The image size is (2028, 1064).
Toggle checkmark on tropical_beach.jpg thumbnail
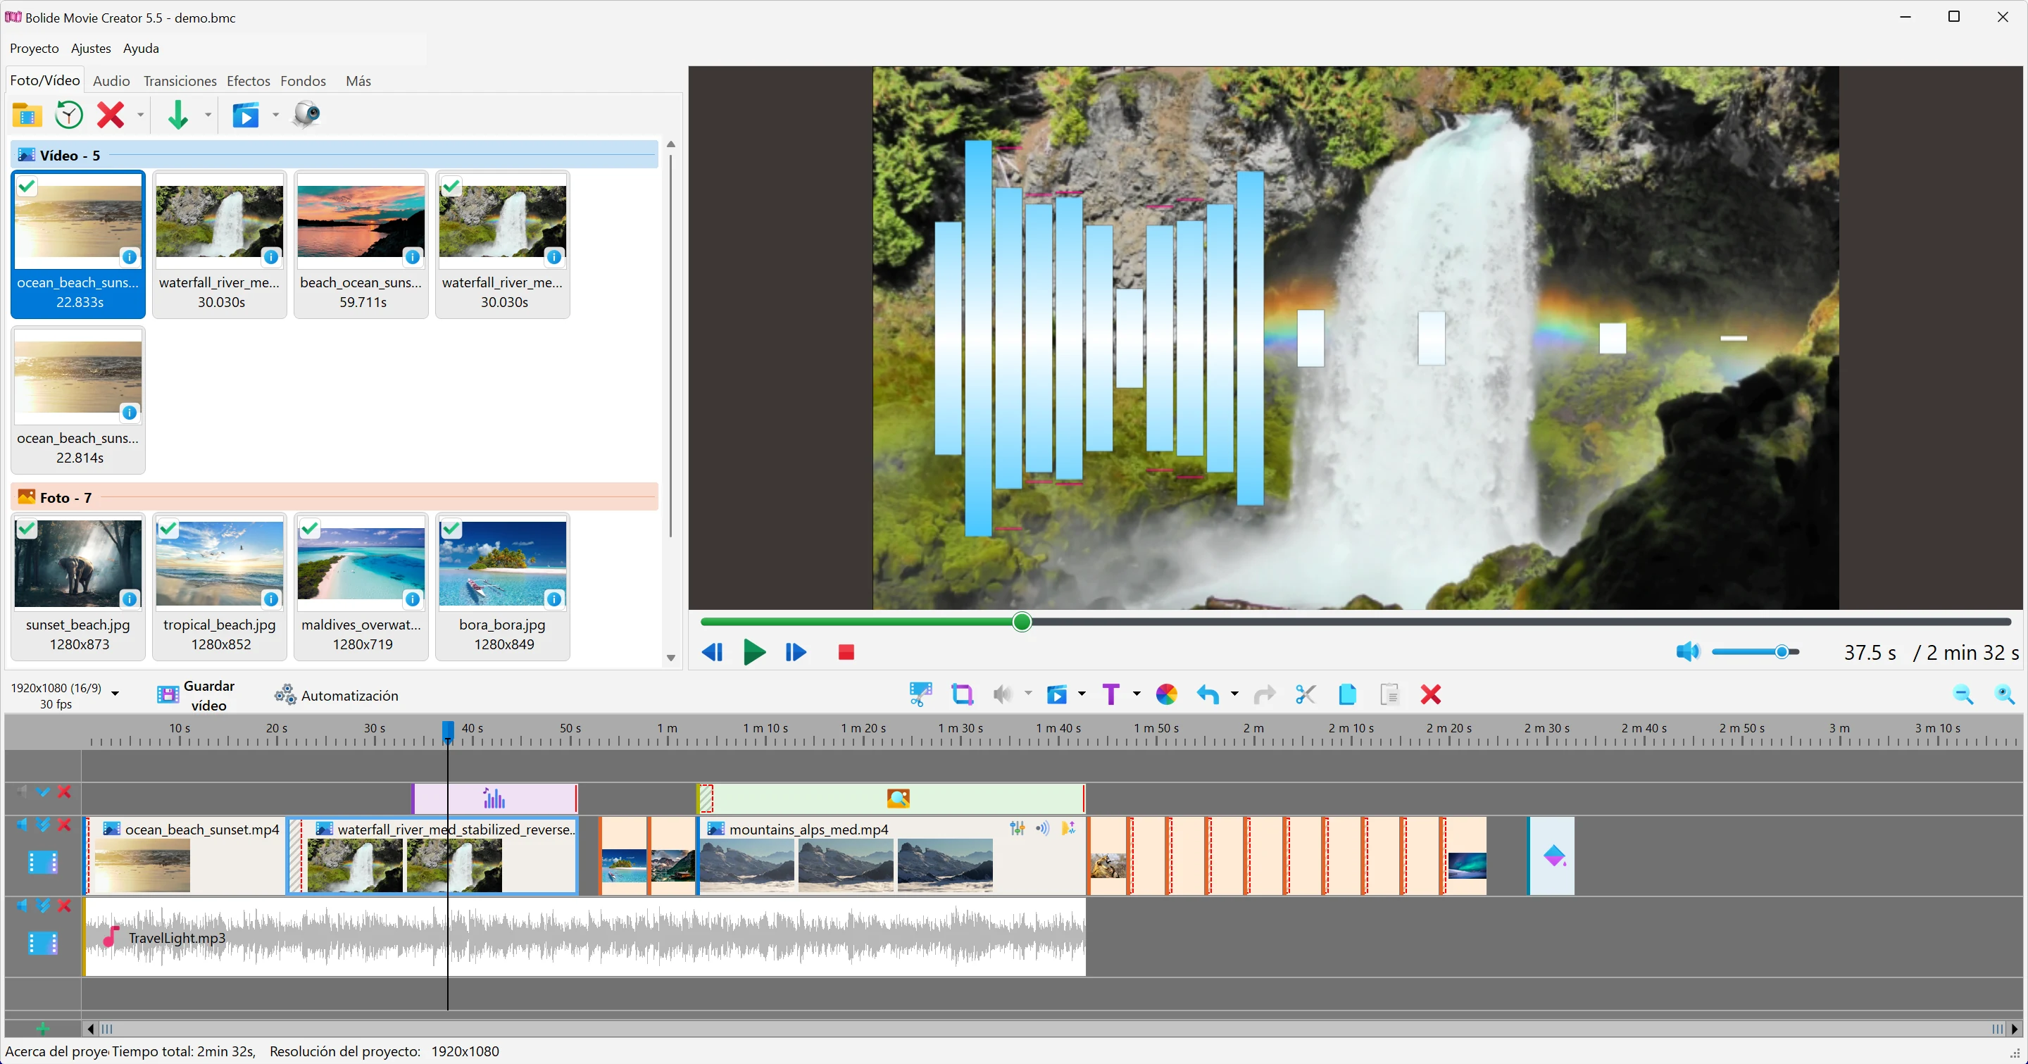168,528
